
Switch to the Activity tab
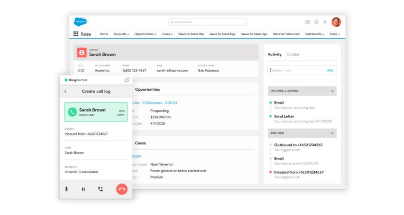(275, 54)
